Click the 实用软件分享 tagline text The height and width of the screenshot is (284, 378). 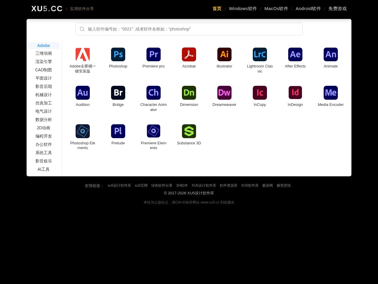coord(82,9)
